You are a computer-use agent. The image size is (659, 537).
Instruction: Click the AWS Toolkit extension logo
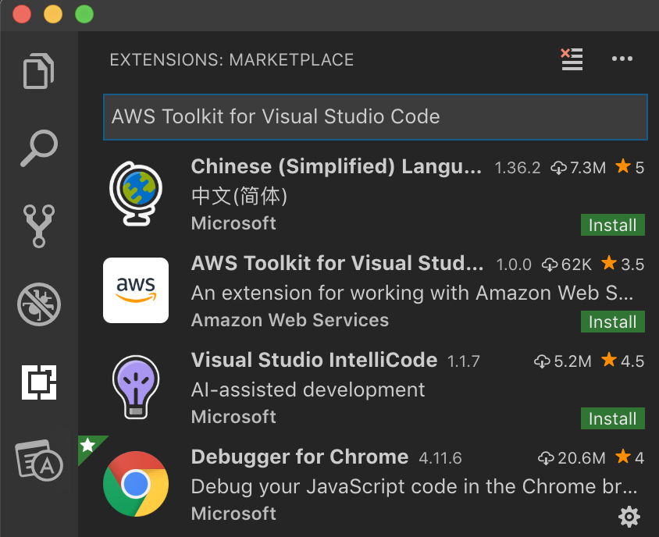tap(135, 290)
